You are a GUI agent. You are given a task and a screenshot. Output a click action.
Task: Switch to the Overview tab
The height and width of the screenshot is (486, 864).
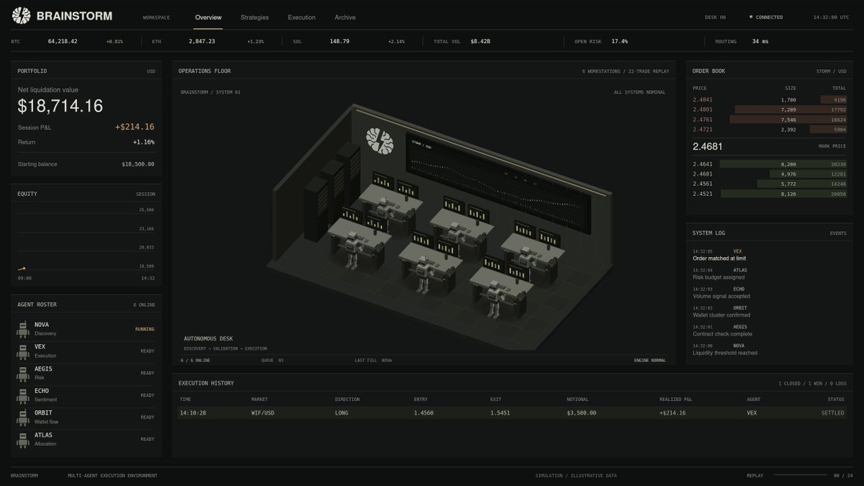208,17
